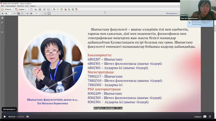
Task: Add a sticky note comment
Action: (58, 9)
